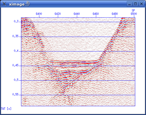Screen dimensions: 146x115
Task: Close the ximage window
Action: 141,4
